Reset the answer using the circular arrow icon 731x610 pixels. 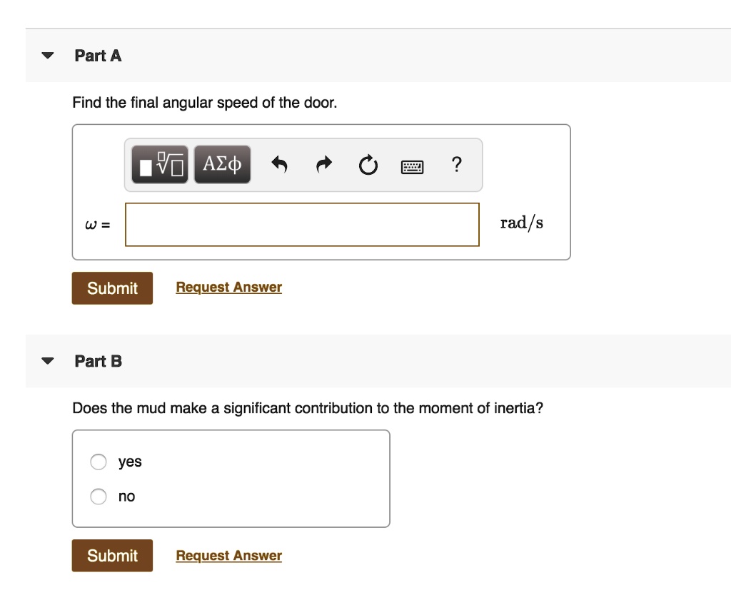[368, 165]
